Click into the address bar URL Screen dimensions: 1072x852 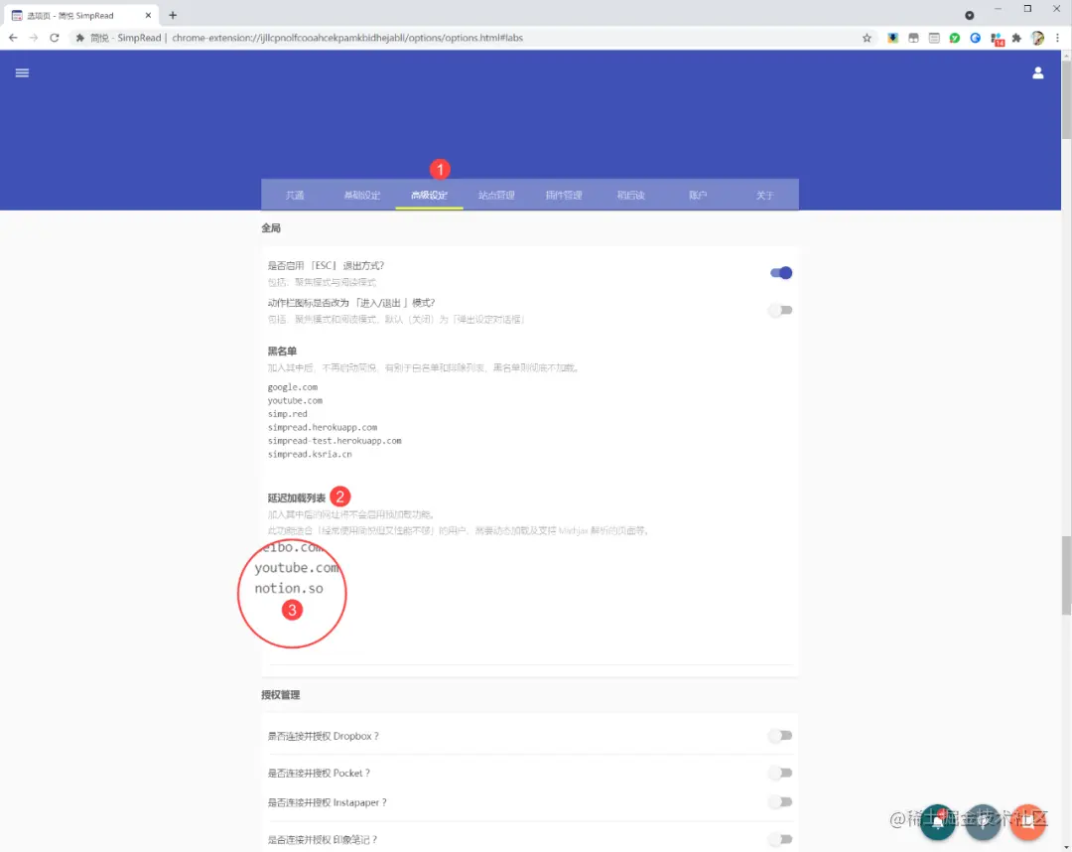click(347, 38)
